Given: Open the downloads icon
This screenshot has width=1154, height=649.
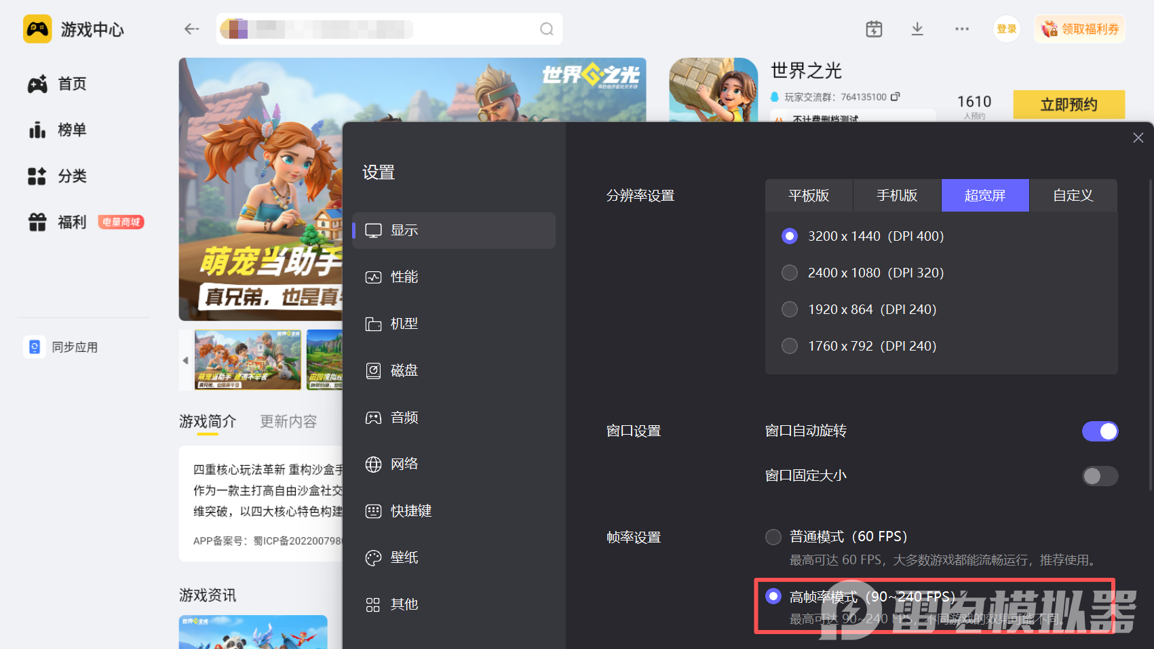Looking at the screenshot, I should point(917,29).
